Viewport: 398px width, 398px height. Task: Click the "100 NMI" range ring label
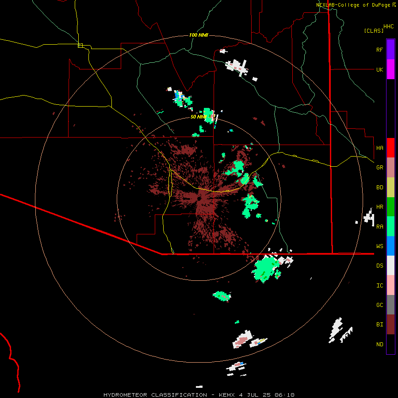(199, 35)
